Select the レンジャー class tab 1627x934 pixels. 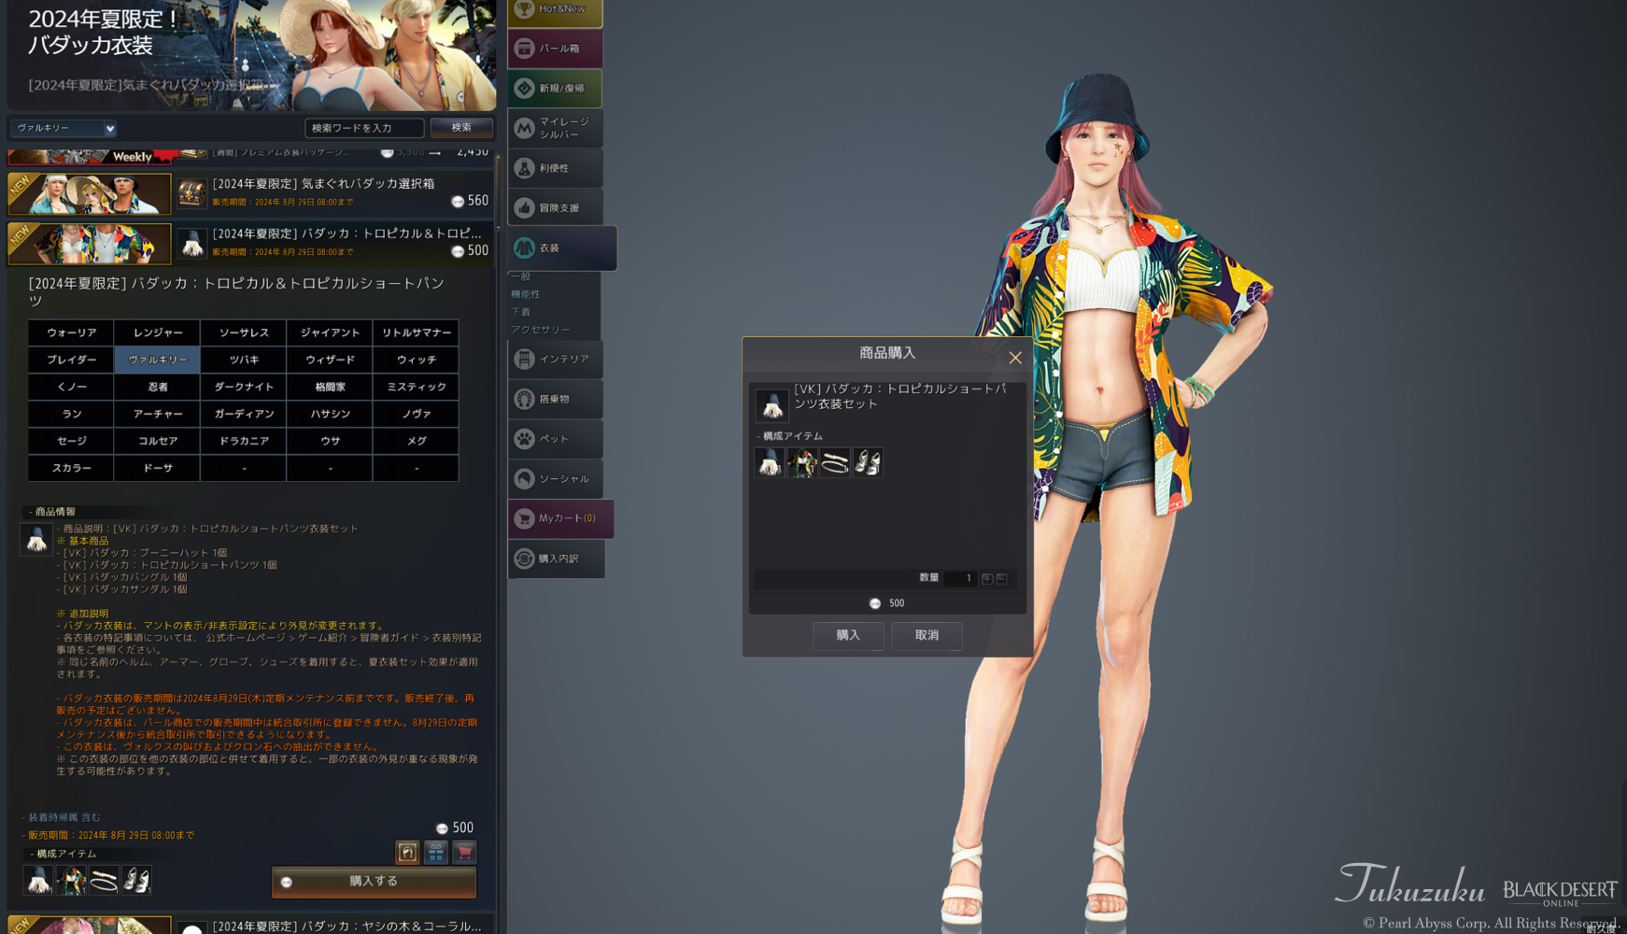tap(158, 333)
